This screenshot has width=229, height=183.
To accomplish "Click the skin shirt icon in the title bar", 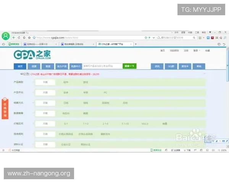I will point(210,32).
